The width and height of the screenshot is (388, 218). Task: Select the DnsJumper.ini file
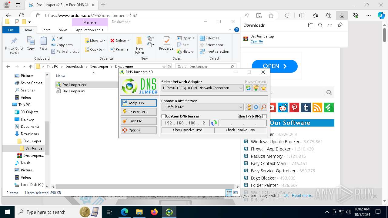(74, 91)
